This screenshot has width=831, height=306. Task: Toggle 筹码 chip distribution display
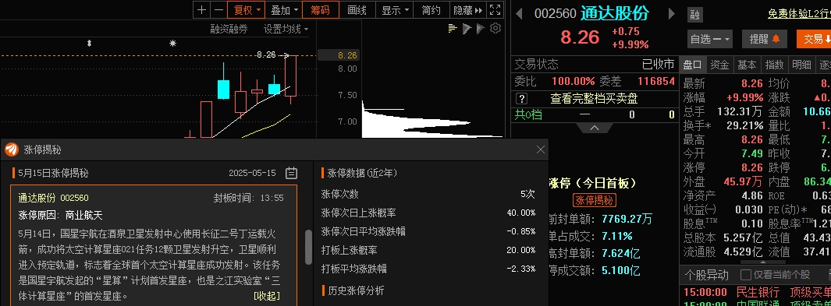(x=320, y=9)
